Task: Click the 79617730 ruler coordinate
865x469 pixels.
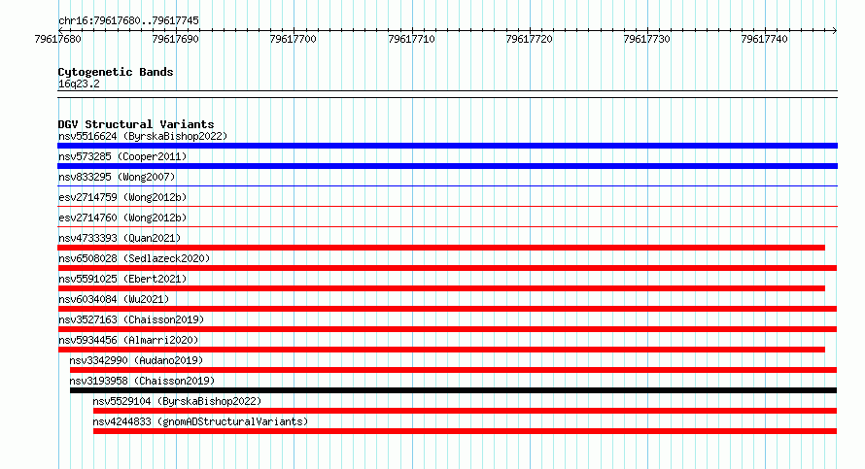Action: [646, 39]
